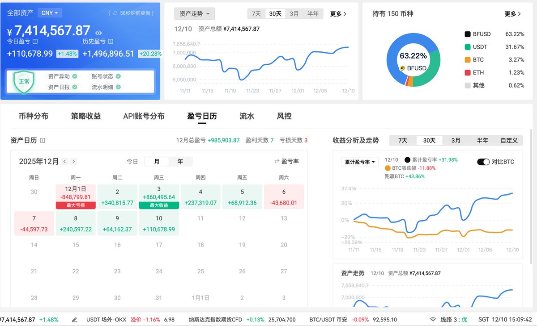Click info icon next to 历史盈亏
Viewport: 537px width, 326px height.
111,42
